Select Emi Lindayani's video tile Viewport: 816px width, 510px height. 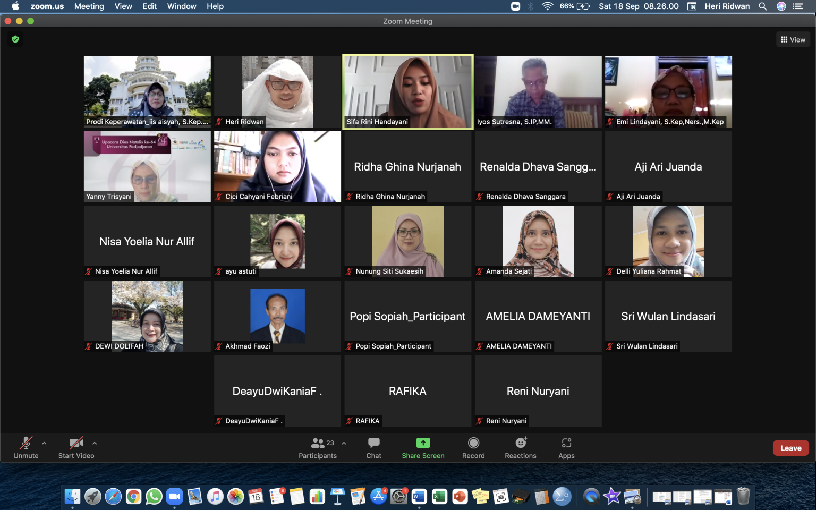668,92
